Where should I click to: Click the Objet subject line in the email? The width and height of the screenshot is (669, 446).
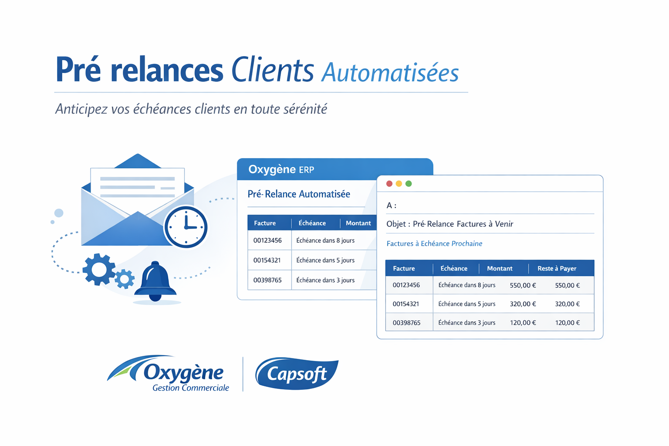click(449, 224)
